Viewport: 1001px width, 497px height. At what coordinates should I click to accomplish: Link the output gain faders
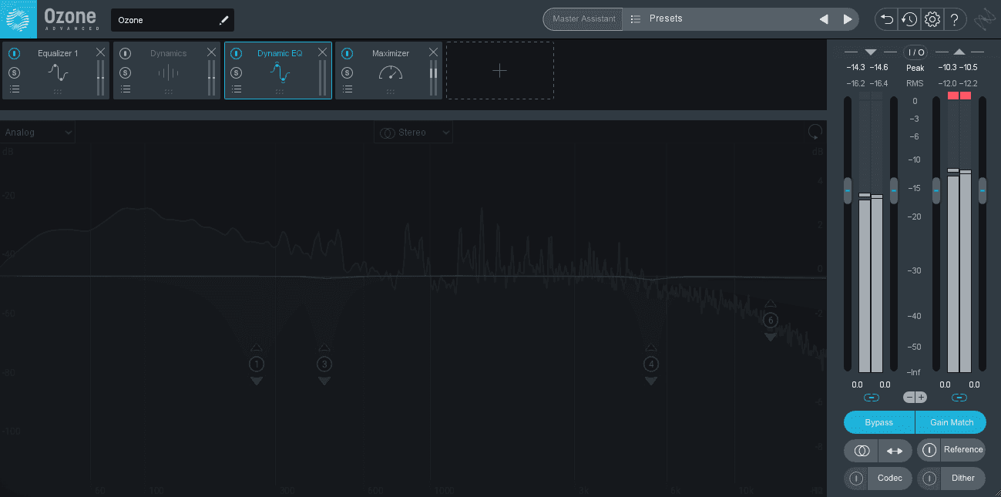[959, 398]
